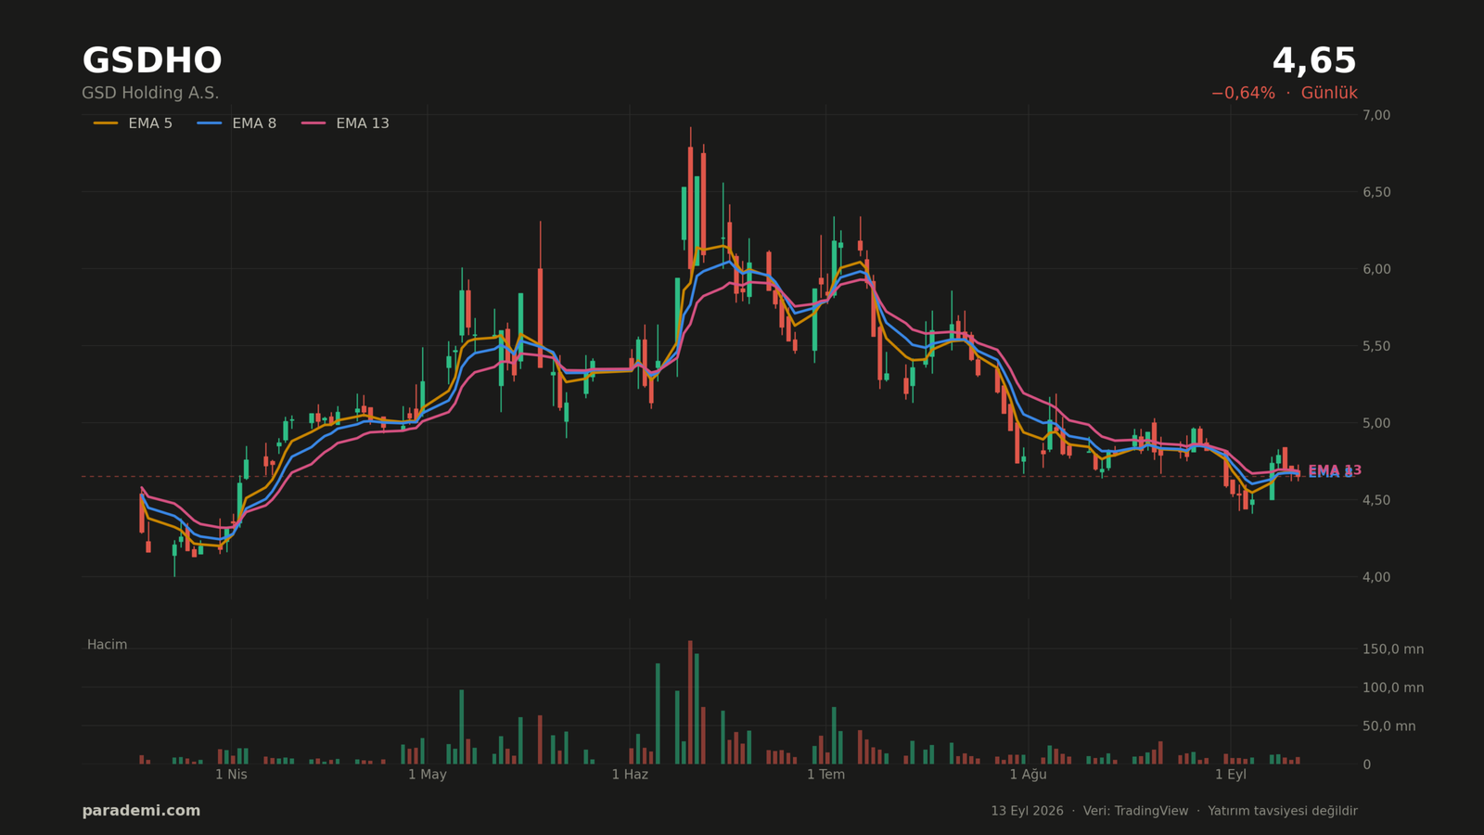Click the 4,65 last price value
The width and height of the screenshot is (1484, 835).
tap(1314, 61)
